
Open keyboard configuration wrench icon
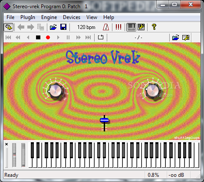coord(141,27)
